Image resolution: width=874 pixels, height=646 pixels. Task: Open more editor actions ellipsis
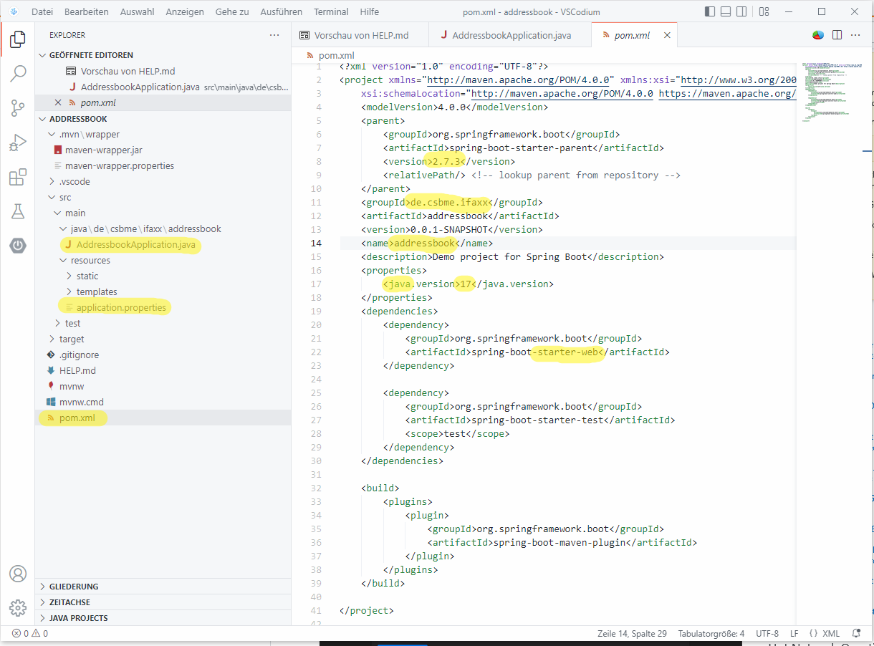(x=855, y=35)
